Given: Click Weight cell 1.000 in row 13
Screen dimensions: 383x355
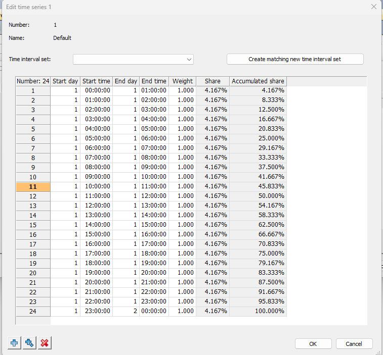Looking at the screenshot, I should [183, 206].
